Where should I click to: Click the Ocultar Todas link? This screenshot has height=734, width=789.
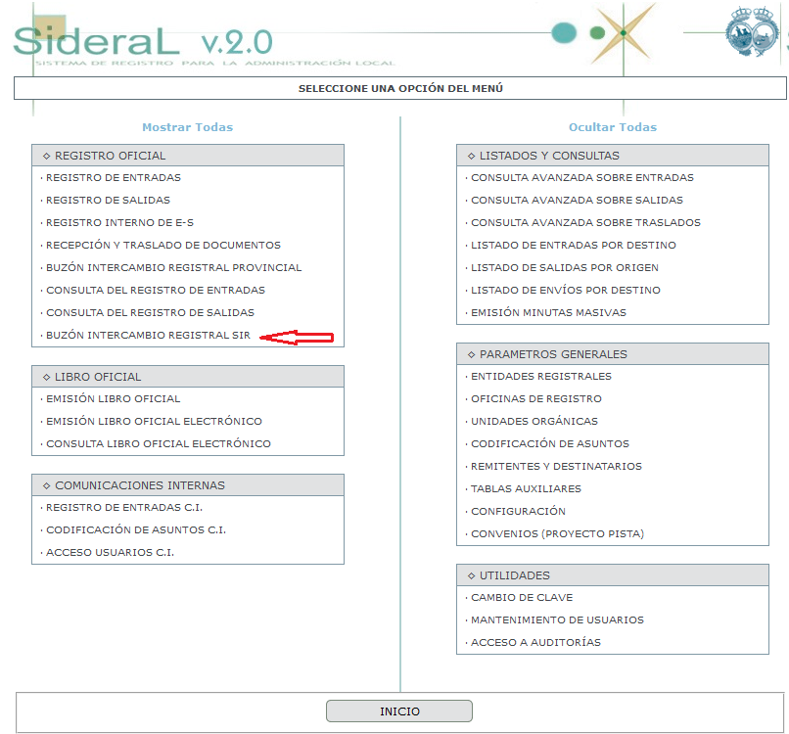pos(613,127)
